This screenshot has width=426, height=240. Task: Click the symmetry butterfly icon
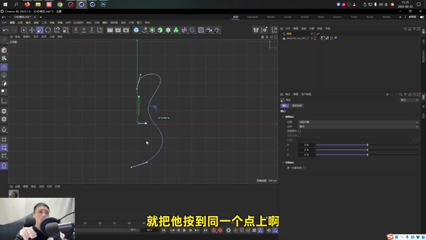coord(256,30)
